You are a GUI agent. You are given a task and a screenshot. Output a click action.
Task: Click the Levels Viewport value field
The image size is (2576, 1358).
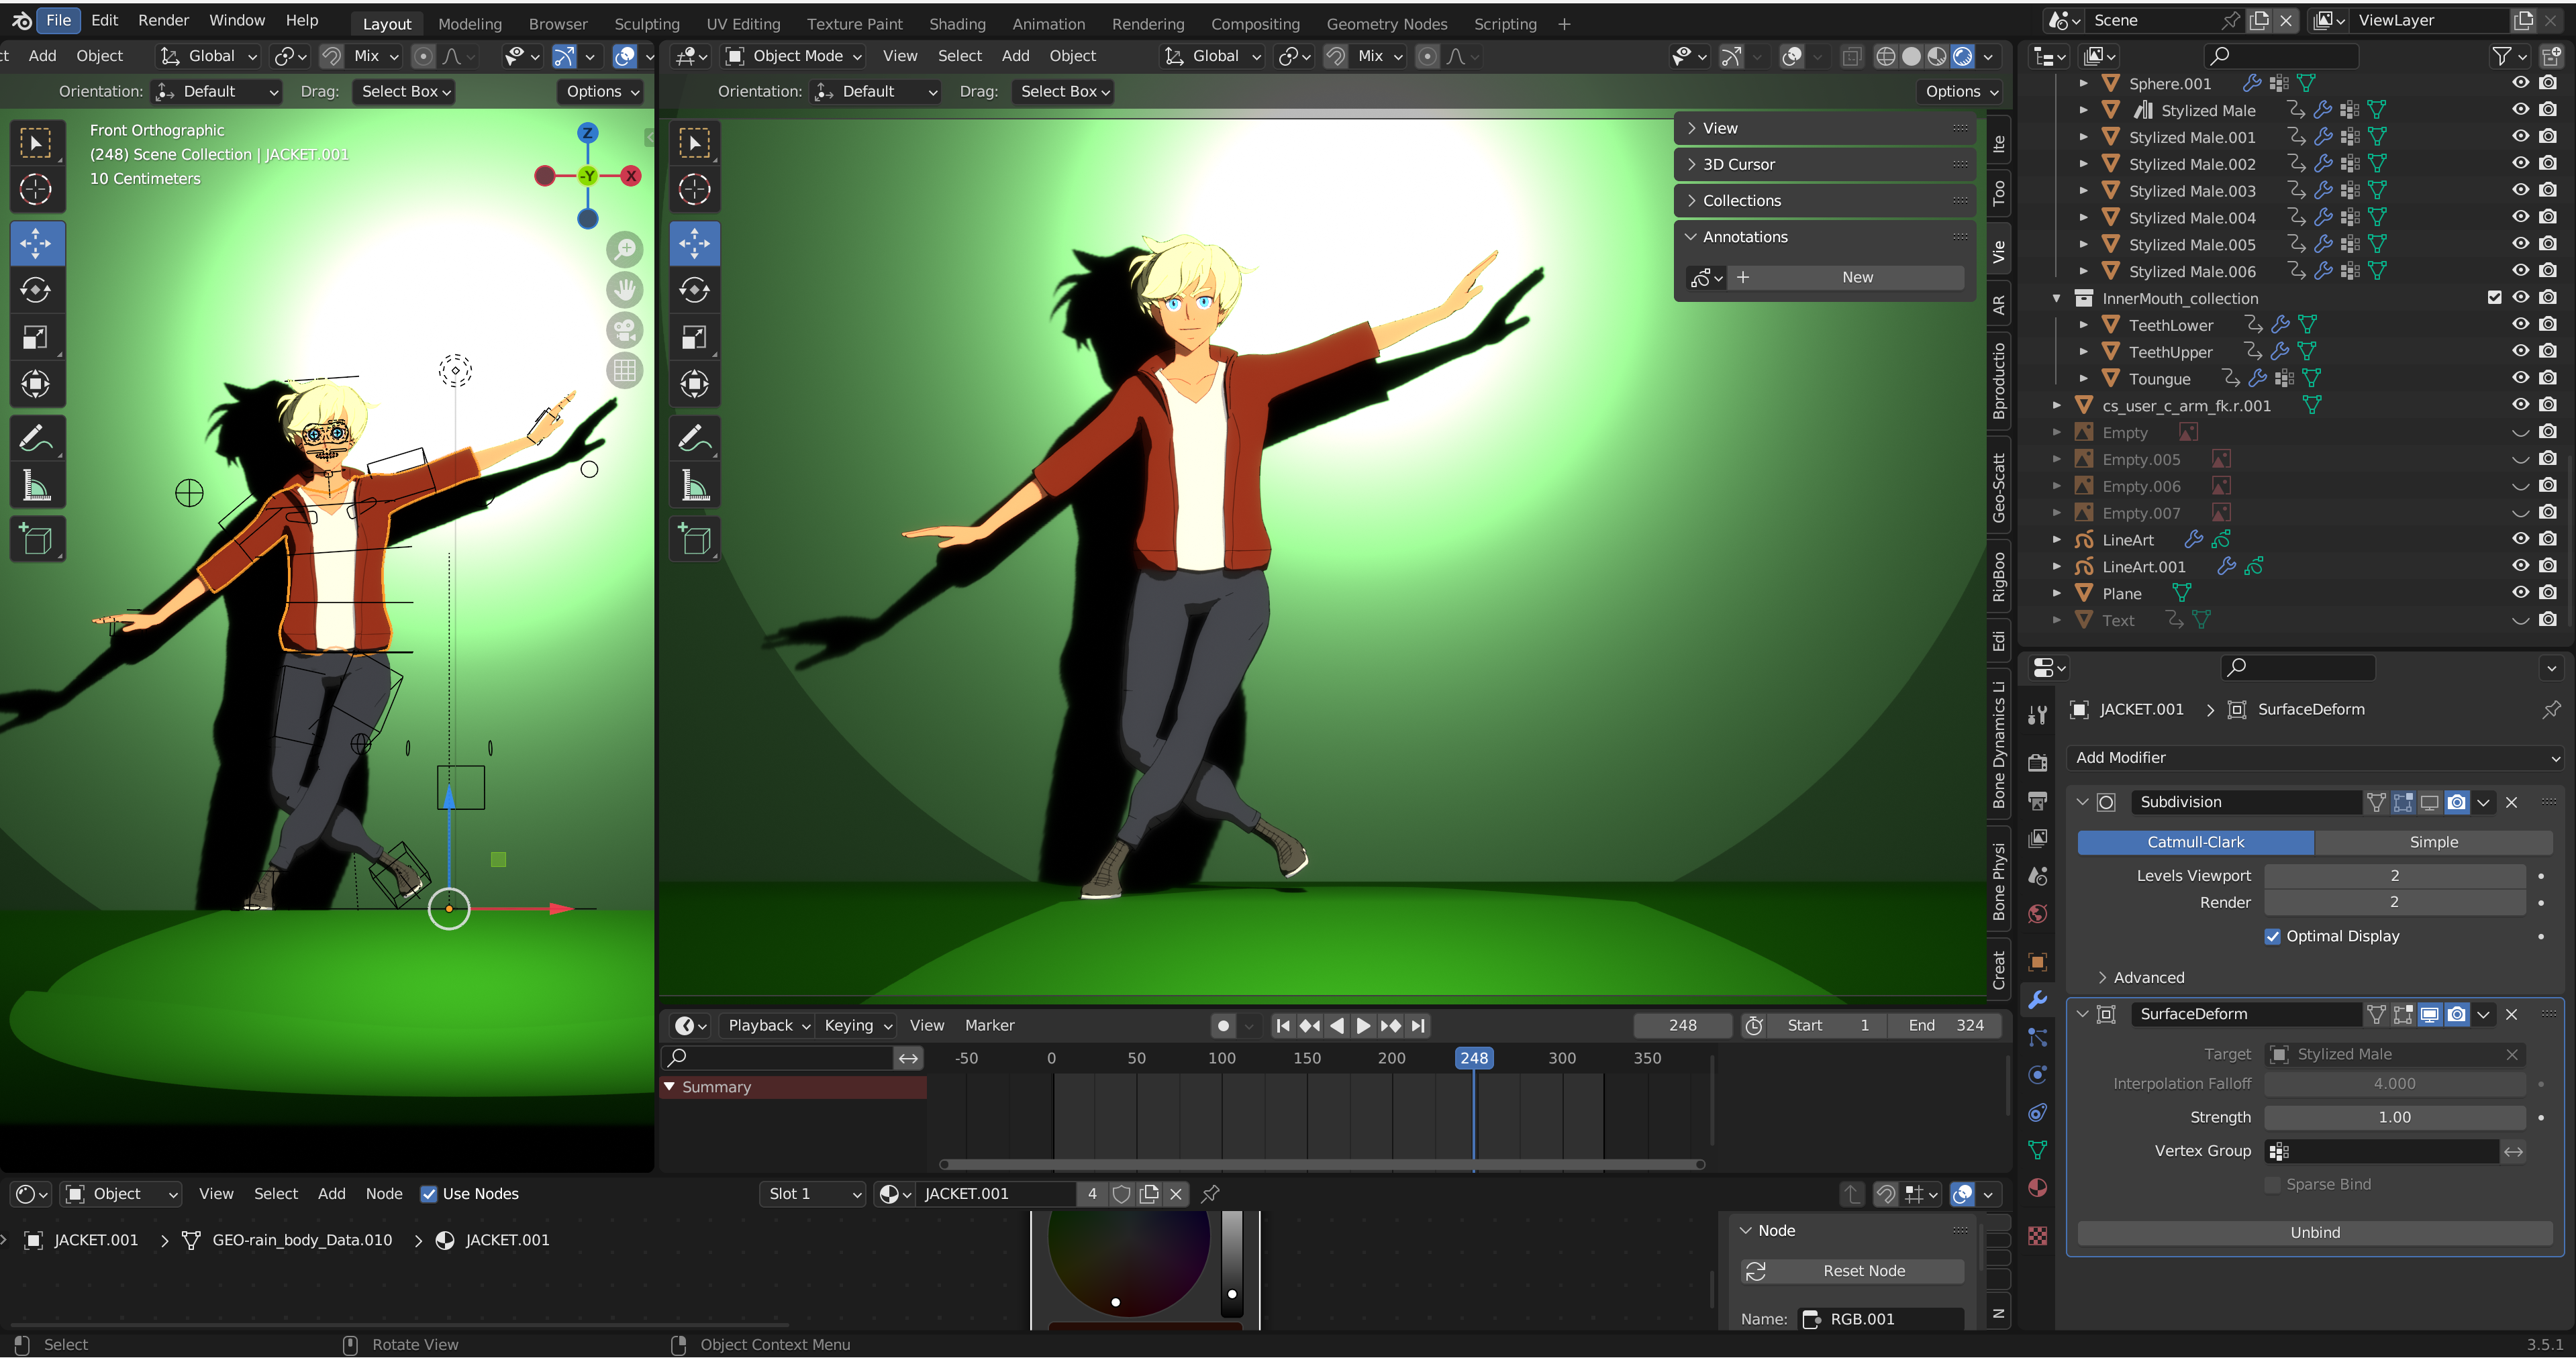coord(2394,875)
